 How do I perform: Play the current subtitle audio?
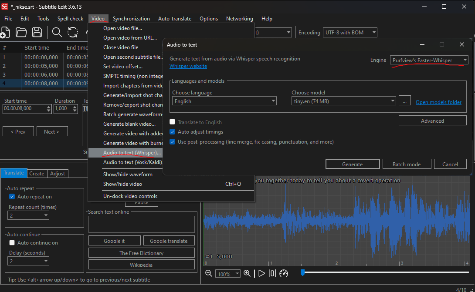click(x=261, y=273)
